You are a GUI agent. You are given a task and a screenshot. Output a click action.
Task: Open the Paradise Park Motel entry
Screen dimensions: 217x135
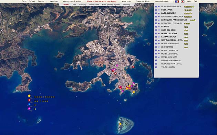172,64
